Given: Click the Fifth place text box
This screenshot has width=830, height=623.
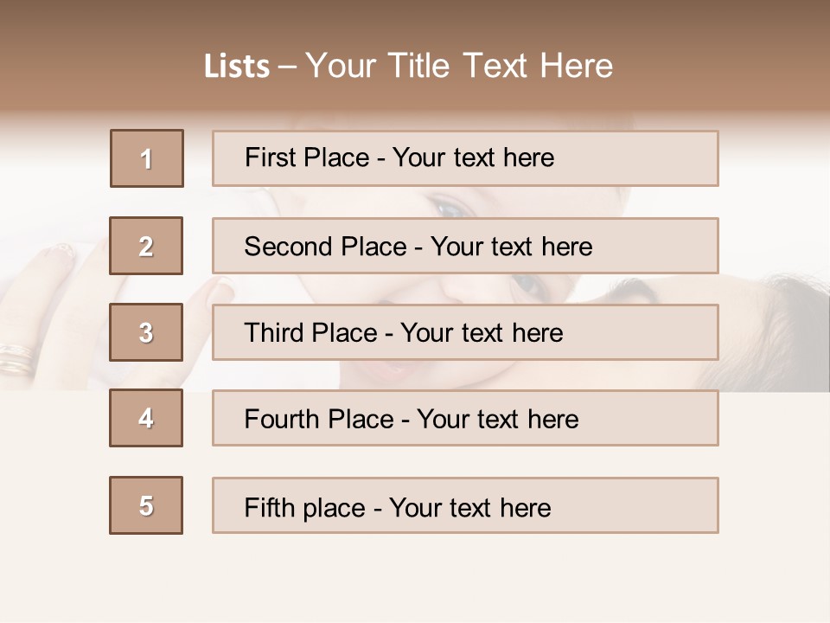Looking at the screenshot, I should coord(465,505).
